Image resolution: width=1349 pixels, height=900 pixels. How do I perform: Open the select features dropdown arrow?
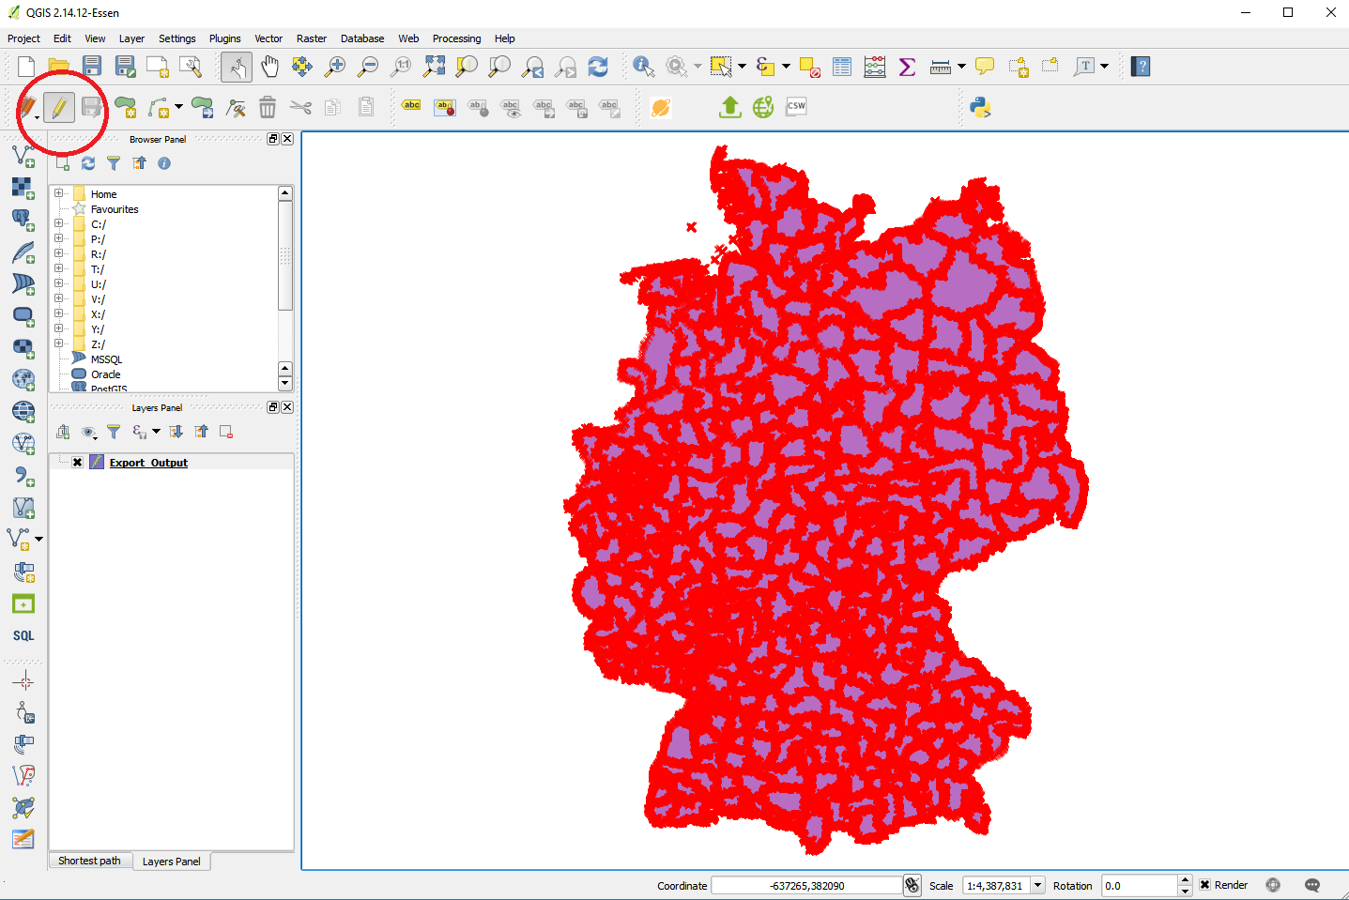pyautogui.click(x=742, y=67)
